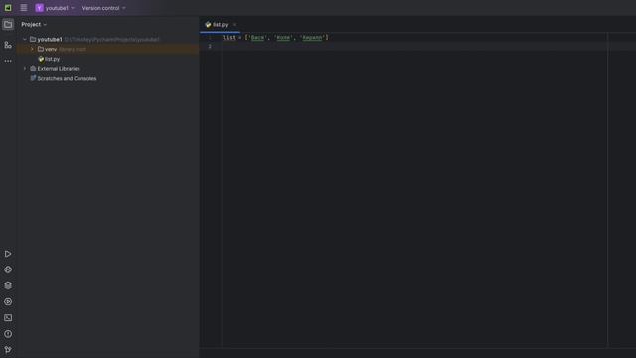
Task: Open the Terminal tool window
Action: 8,318
